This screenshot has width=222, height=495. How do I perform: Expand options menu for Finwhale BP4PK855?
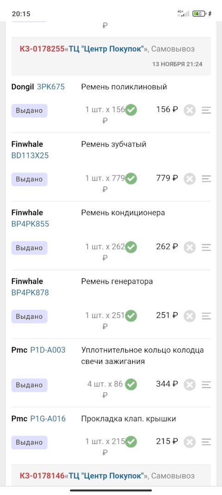pos(206,247)
